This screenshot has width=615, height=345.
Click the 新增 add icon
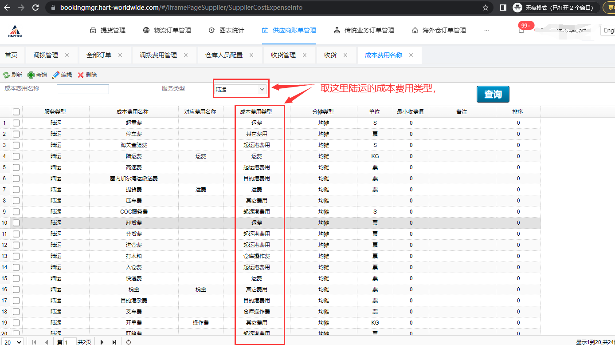click(31, 75)
